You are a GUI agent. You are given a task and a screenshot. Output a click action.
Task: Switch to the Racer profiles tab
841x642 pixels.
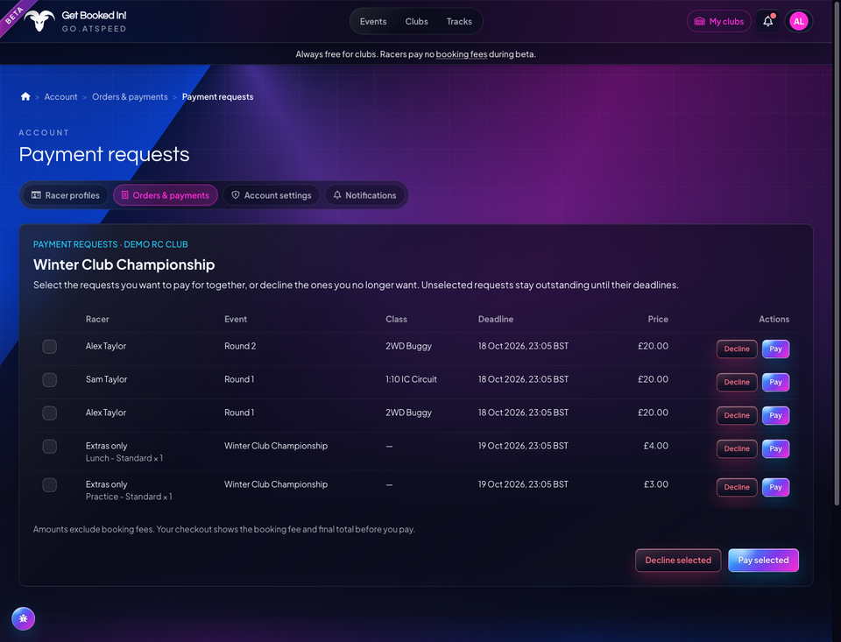click(66, 195)
